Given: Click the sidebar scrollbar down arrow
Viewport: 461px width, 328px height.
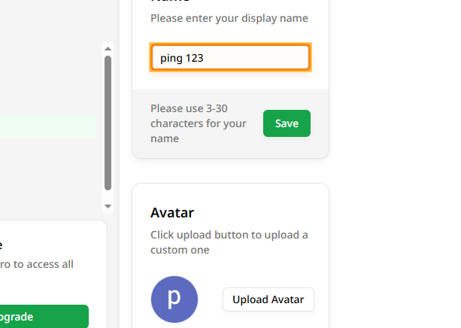Looking at the screenshot, I should tap(108, 206).
